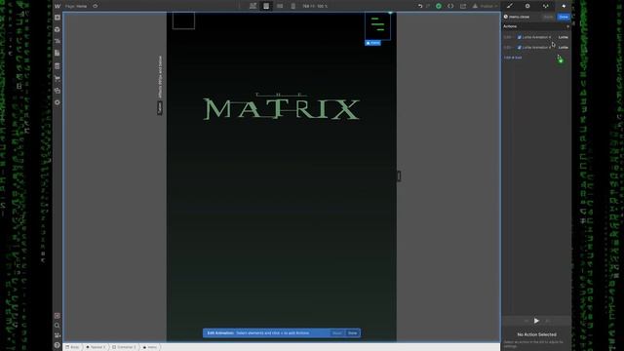This screenshot has height=351, width=624.
Task: Open the export code panel
Action: coord(450,6)
